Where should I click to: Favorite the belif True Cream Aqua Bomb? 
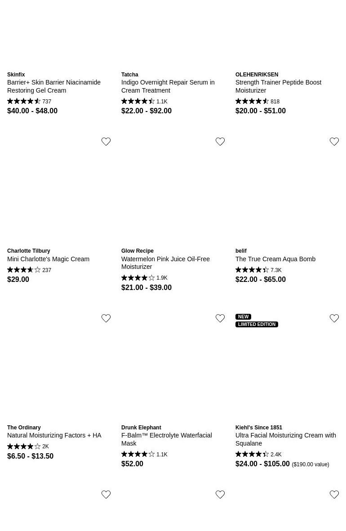(x=334, y=142)
